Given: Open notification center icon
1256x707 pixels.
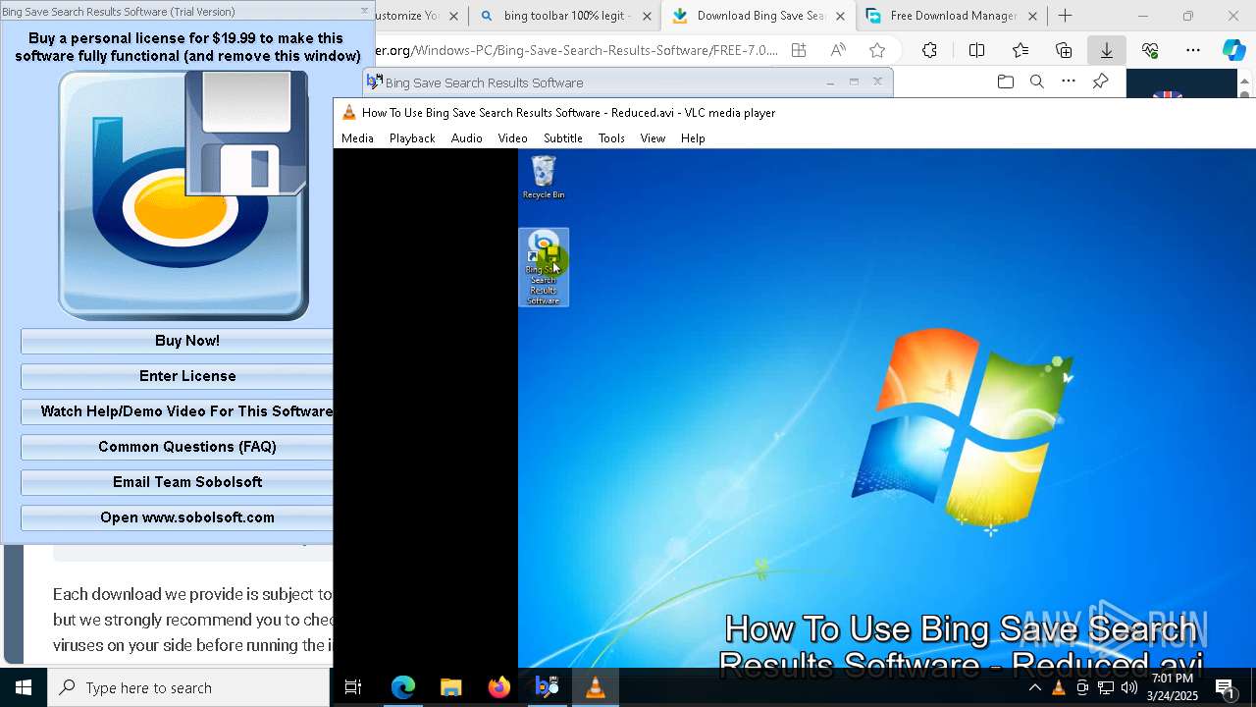Looking at the screenshot, I should 1225,687.
